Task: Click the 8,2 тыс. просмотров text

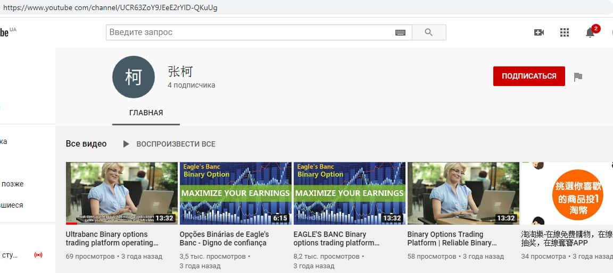Action: click(x=326, y=257)
